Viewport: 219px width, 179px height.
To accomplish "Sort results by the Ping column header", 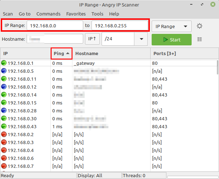I will [x=61, y=54].
